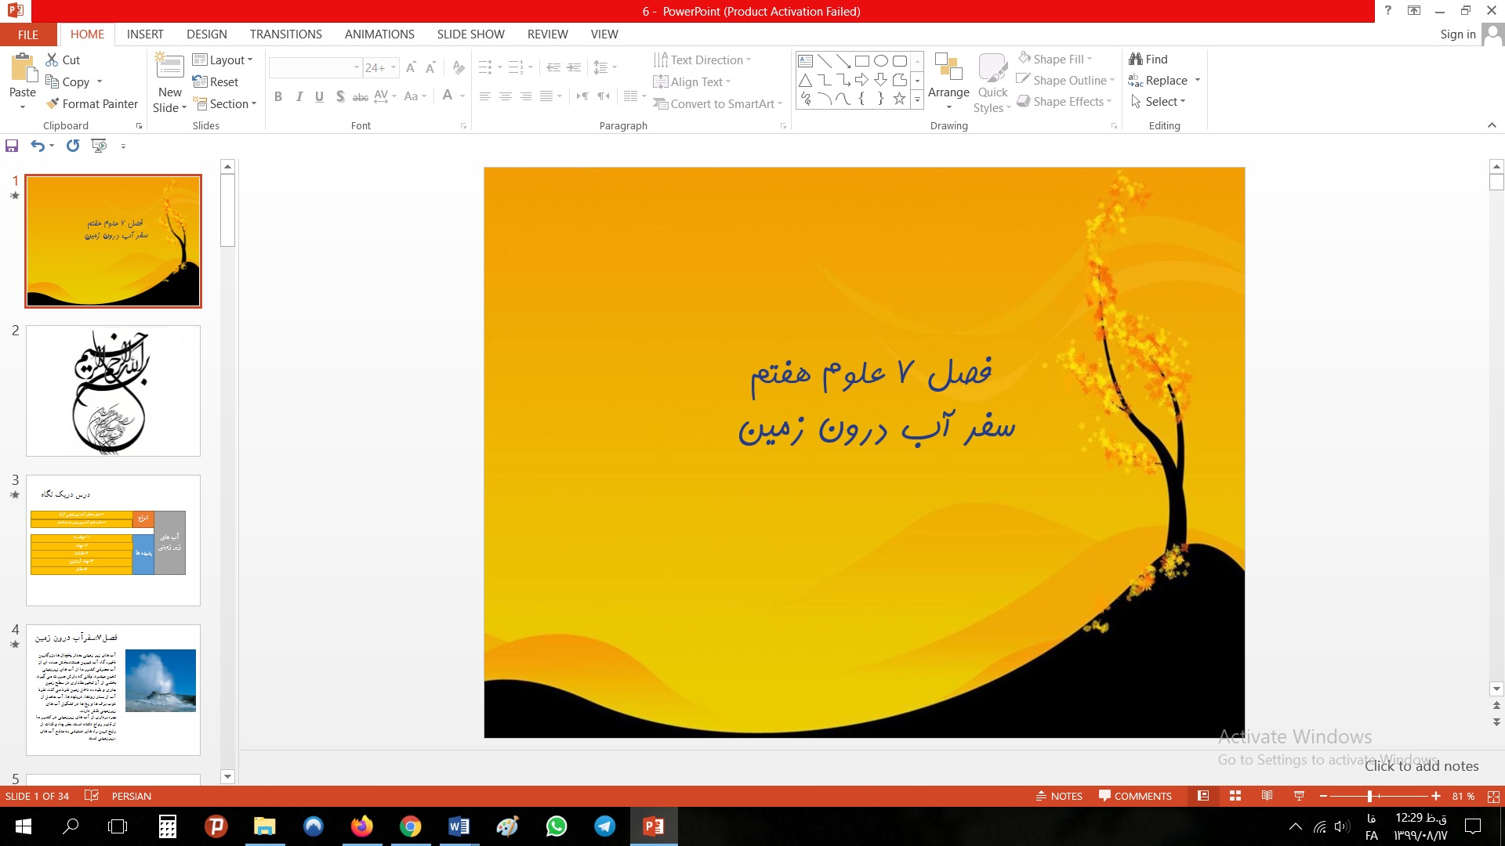Select the star shape in shapes gallery
Image resolution: width=1505 pixels, height=846 pixels.
click(899, 99)
